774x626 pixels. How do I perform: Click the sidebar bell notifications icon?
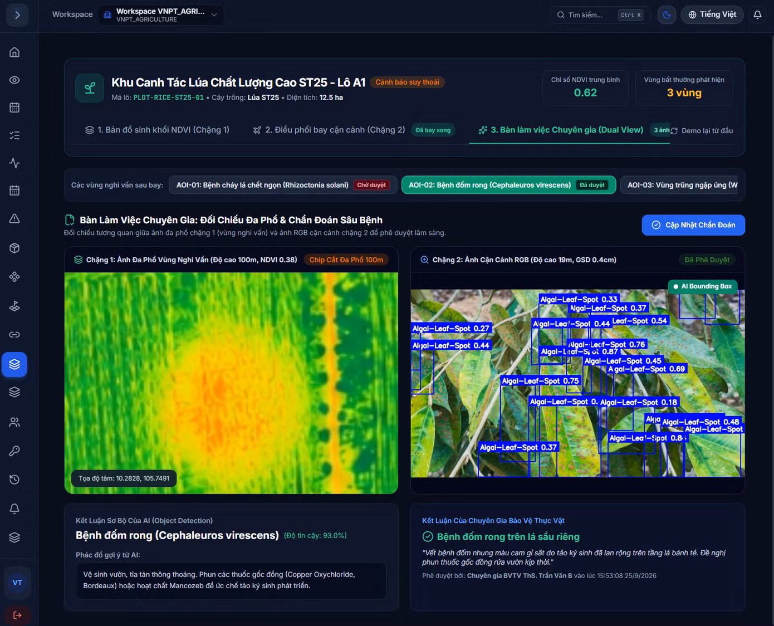15,508
